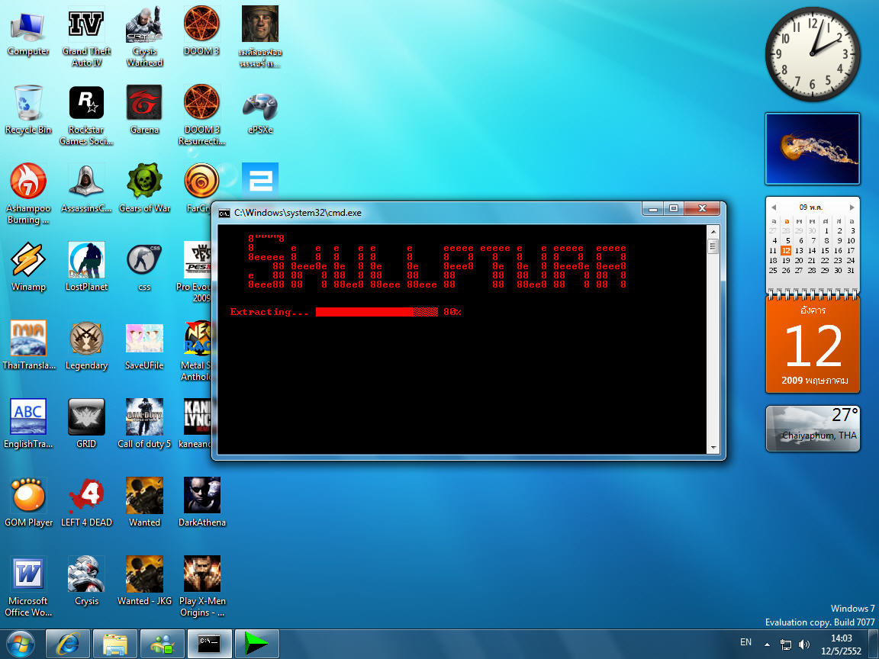Click the DarkAthena shortcut
This screenshot has width=879, height=659.
201,502
